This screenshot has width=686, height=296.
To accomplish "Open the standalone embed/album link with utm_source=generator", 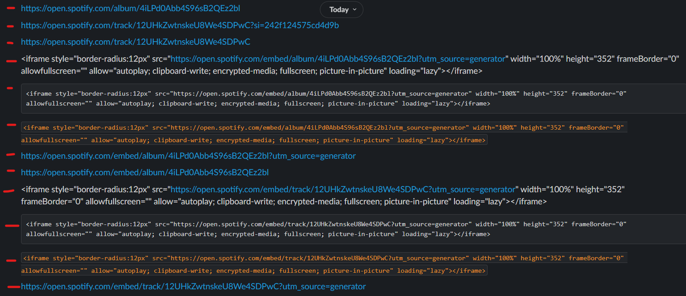I will (188, 156).
